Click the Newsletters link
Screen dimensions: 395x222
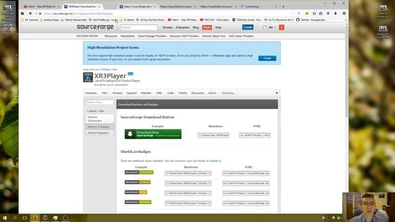[x=128, y=36]
